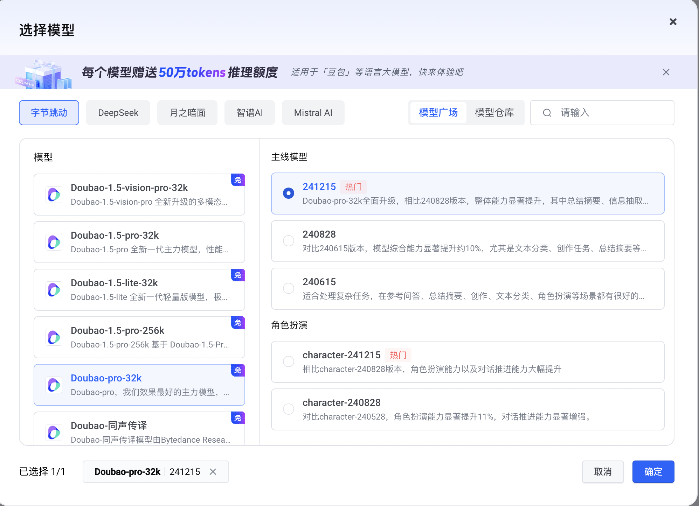Image resolution: width=699 pixels, height=506 pixels.
Task: Choose character-240828 radio option
Action: [x=289, y=409]
